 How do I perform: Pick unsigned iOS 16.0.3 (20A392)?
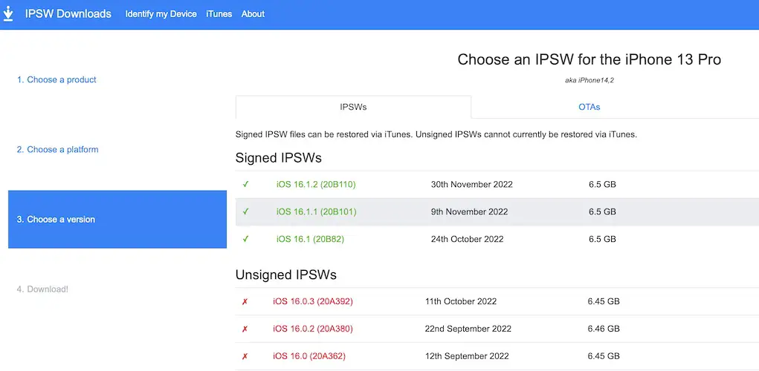click(314, 302)
